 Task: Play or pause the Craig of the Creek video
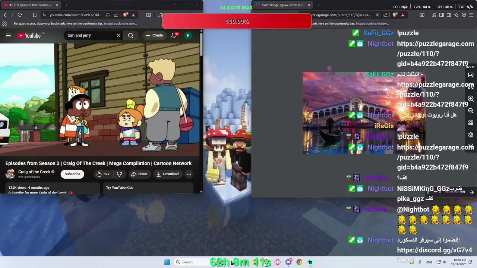point(100,99)
